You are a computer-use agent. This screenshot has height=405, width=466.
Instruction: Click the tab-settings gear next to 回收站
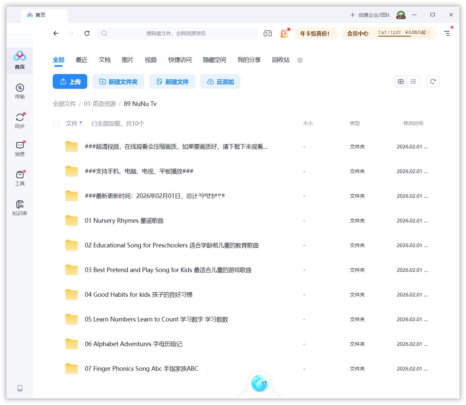tap(300, 60)
